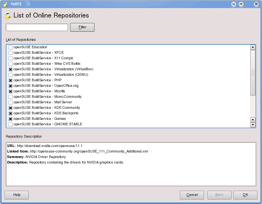Click the YaST header icon beside title

click(x=8, y=16)
